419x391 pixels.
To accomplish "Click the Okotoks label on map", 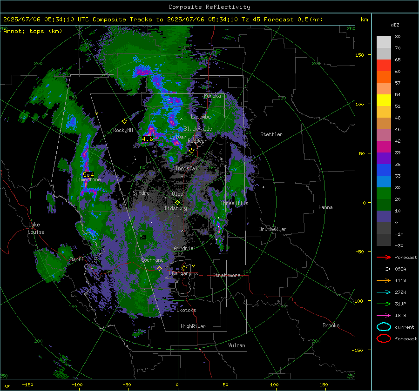I will coord(186,310).
